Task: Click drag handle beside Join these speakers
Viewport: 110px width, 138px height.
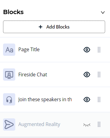Action: (99, 99)
